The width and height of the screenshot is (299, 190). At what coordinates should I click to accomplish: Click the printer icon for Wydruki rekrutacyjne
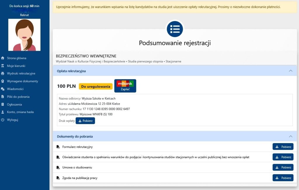(x=3, y=73)
